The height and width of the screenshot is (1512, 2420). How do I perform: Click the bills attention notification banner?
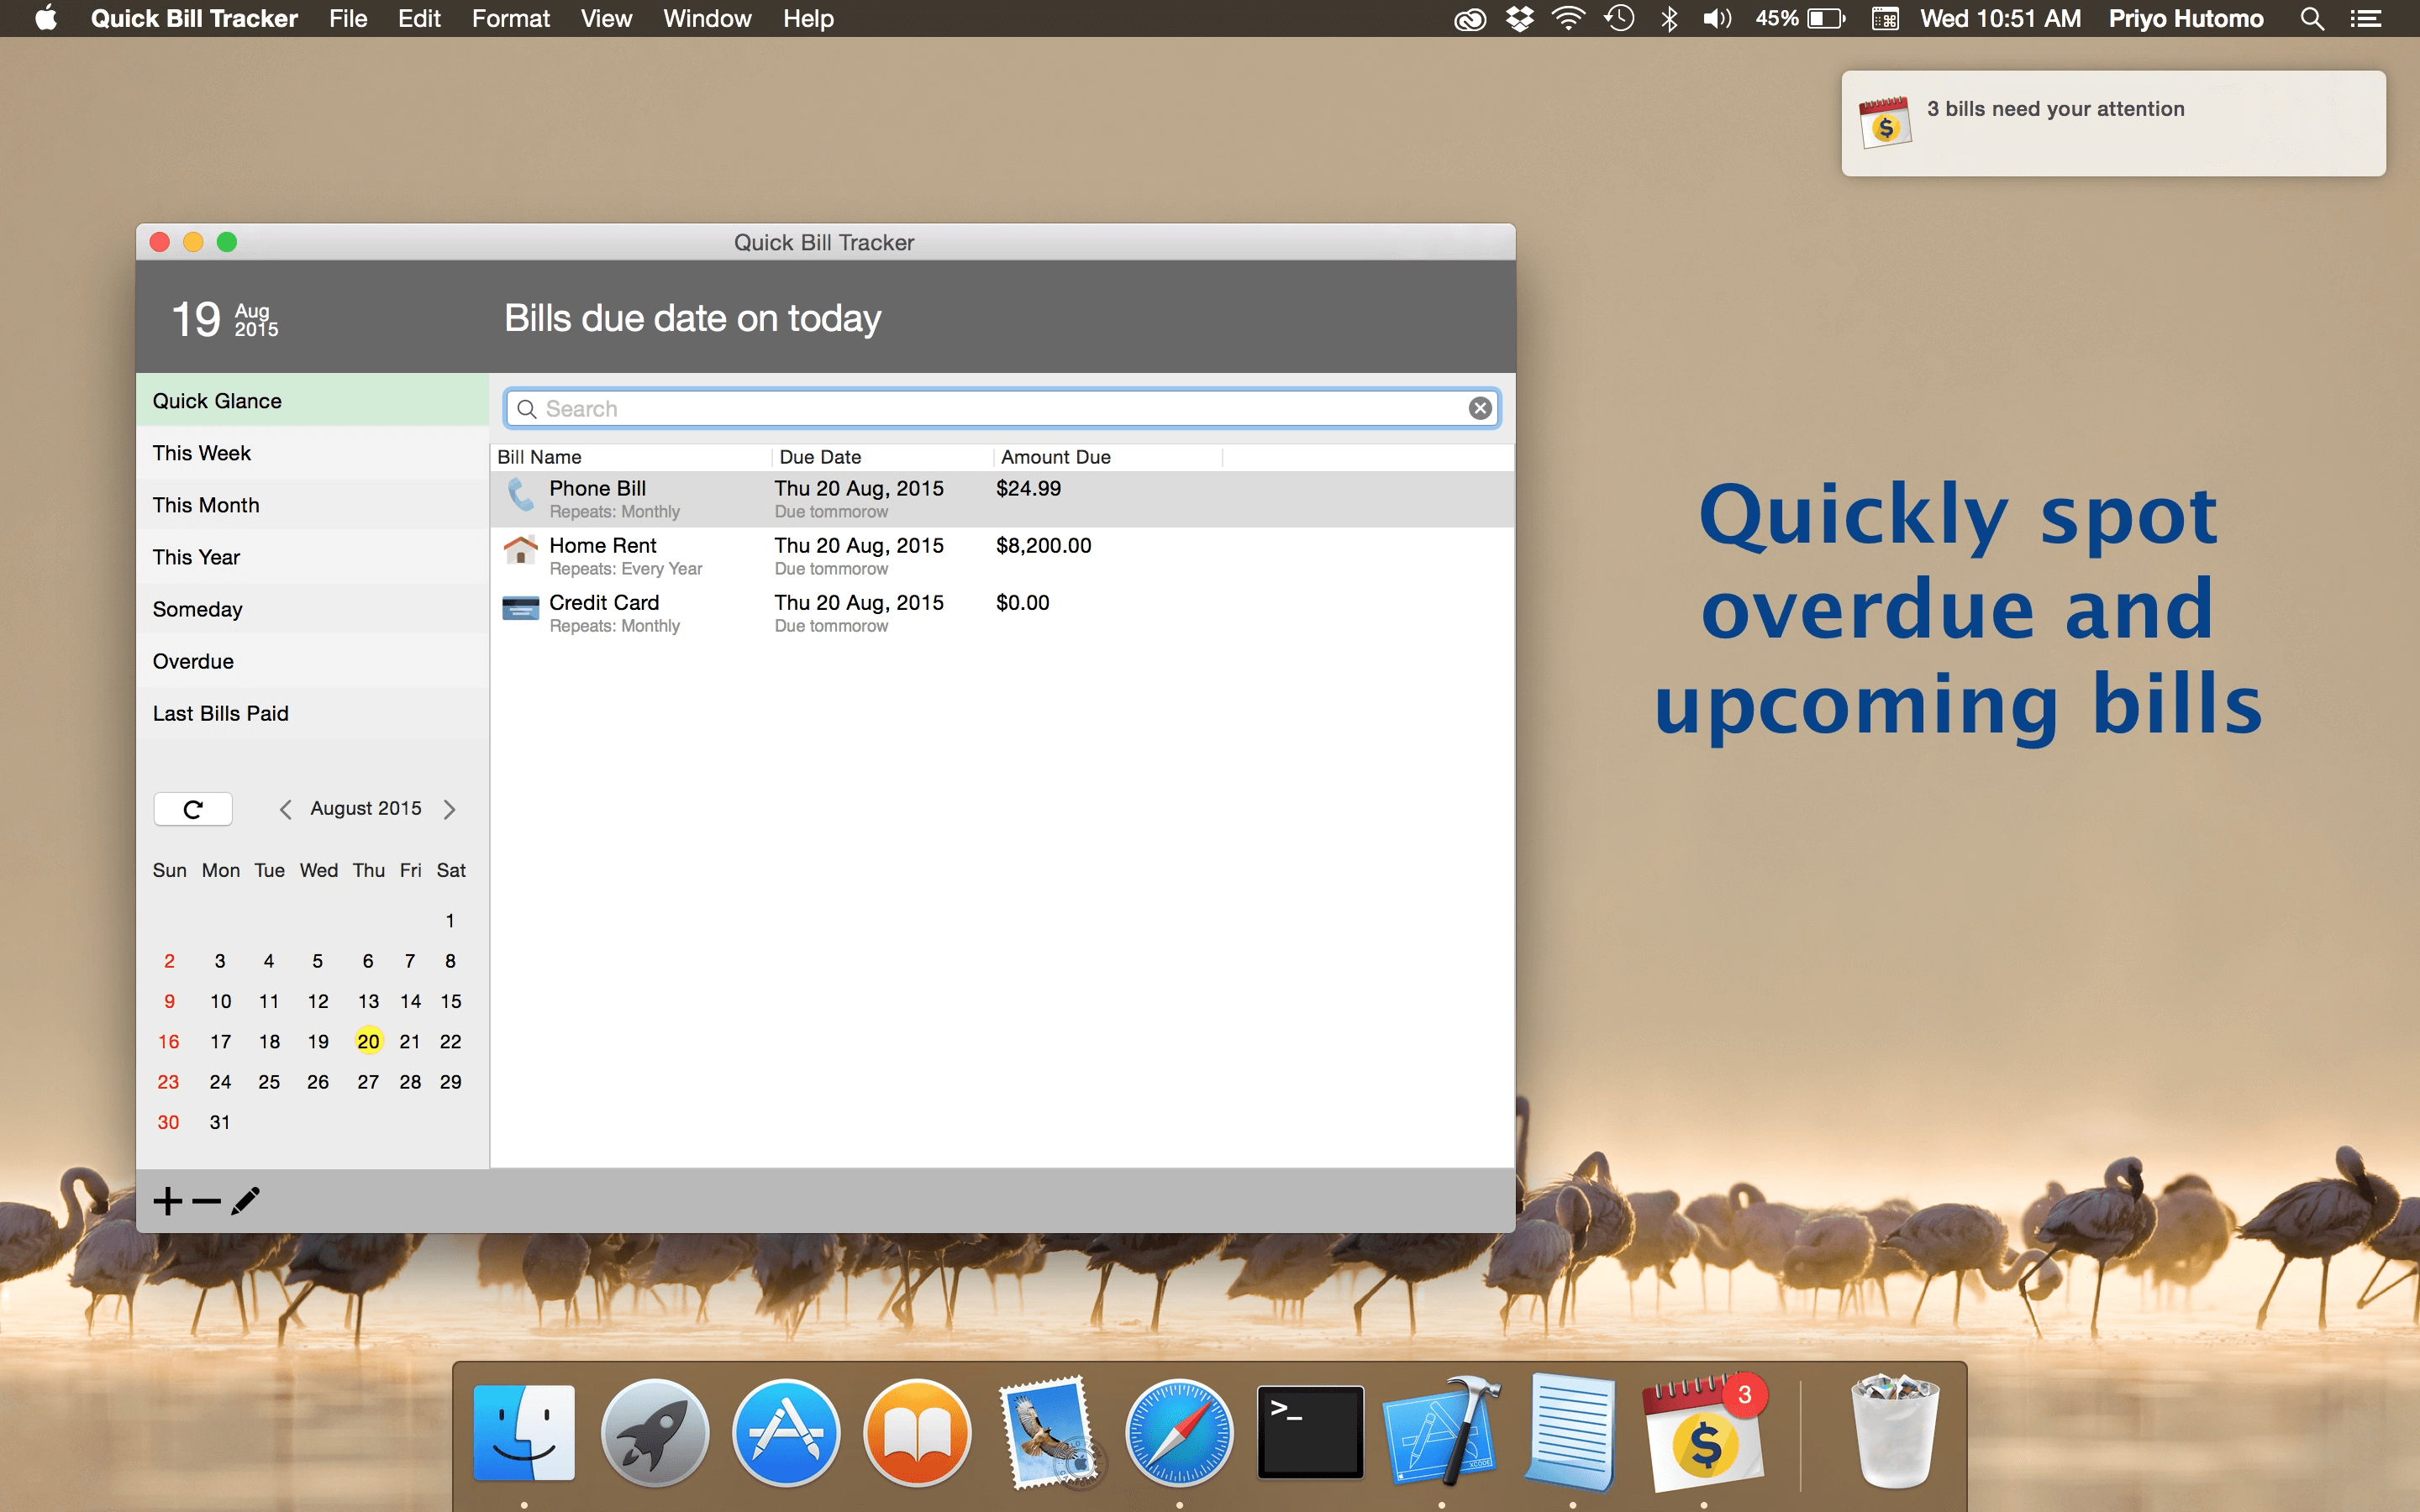pyautogui.click(x=2112, y=124)
